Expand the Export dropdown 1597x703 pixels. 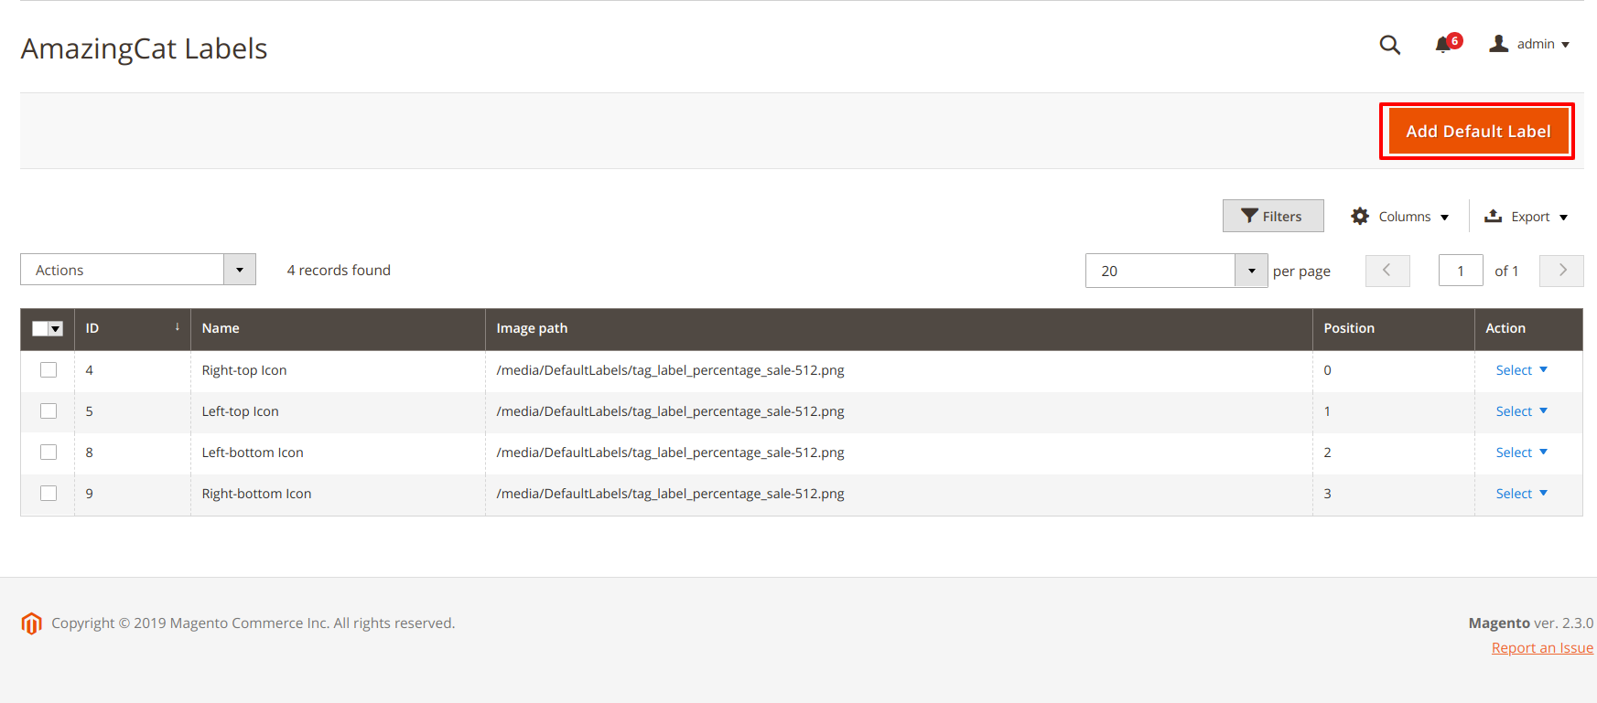tap(1527, 217)
